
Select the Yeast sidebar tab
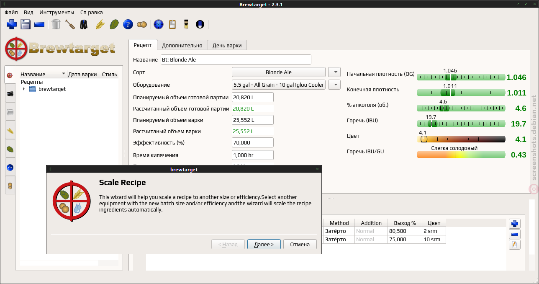point(10,185)
